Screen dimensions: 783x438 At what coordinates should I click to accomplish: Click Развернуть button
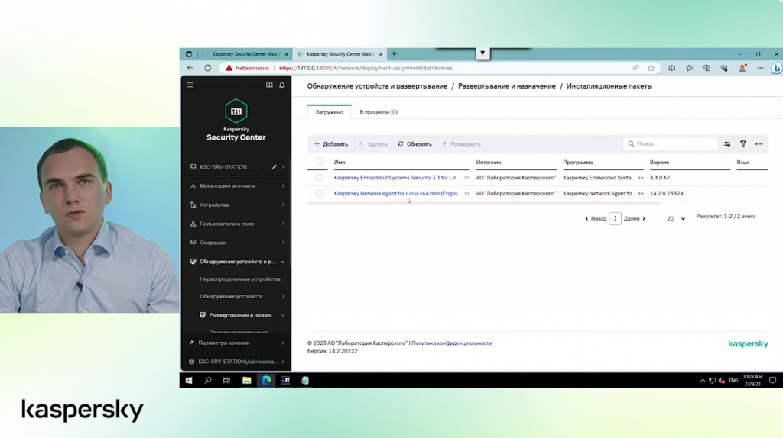coord(461,144)
